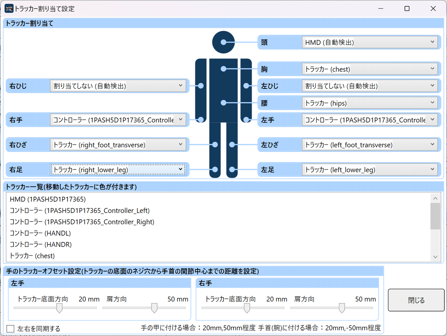
Task: Open the 頭 (head) HMD dropdown
Action: tap(370, 42)
